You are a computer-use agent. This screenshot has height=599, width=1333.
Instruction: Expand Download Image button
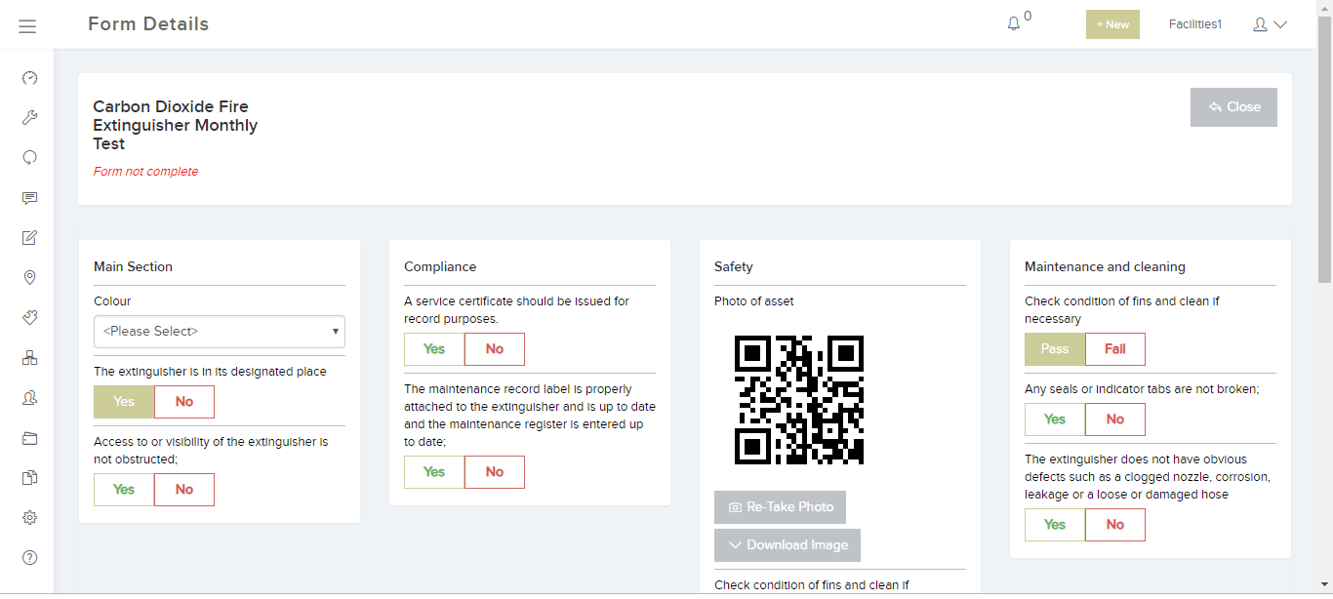pyautogui.click(x=788, y=545)
